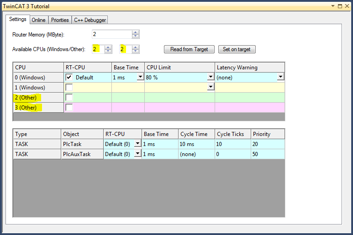The height and width of the screenshot is (235, 353).
Task: Increase Other available CPUs count
Action: pyautogui.click(x=135, y=47)
